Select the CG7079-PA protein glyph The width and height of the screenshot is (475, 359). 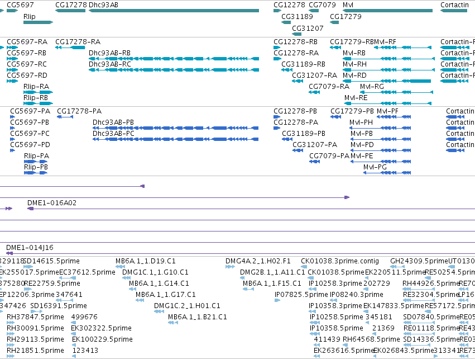(x=314, y=162)
